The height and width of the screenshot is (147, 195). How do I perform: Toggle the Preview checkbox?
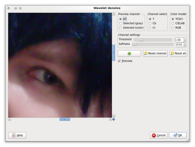[x=119, y=61]
